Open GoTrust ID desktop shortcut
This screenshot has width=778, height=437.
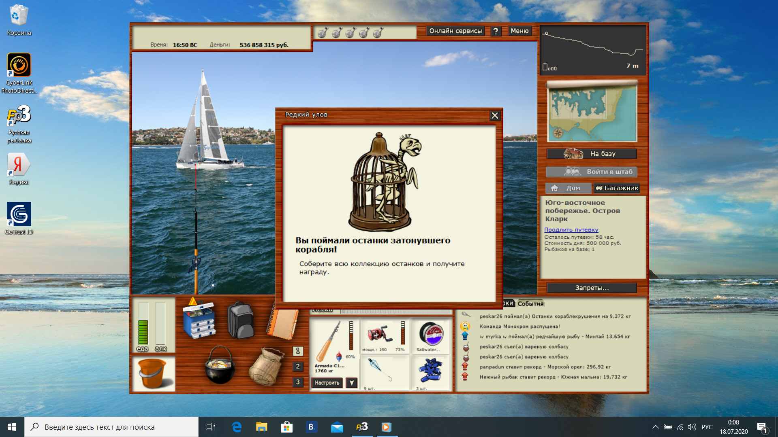coord(19,218)
